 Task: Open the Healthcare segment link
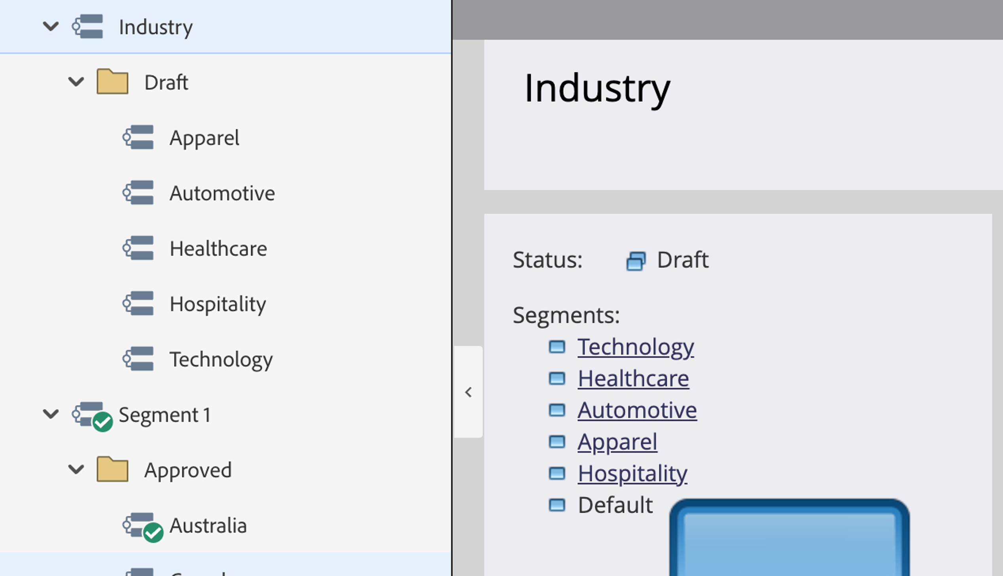click(x=633, y=379)
